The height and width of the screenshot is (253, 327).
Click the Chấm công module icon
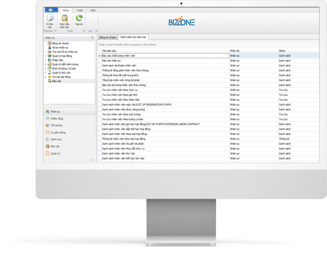(47, 118)
